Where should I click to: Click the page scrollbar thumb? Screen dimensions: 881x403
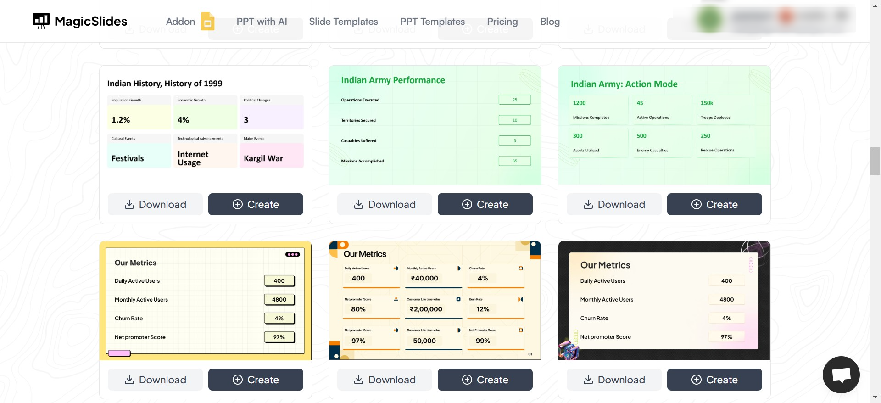tap(875, 161)
